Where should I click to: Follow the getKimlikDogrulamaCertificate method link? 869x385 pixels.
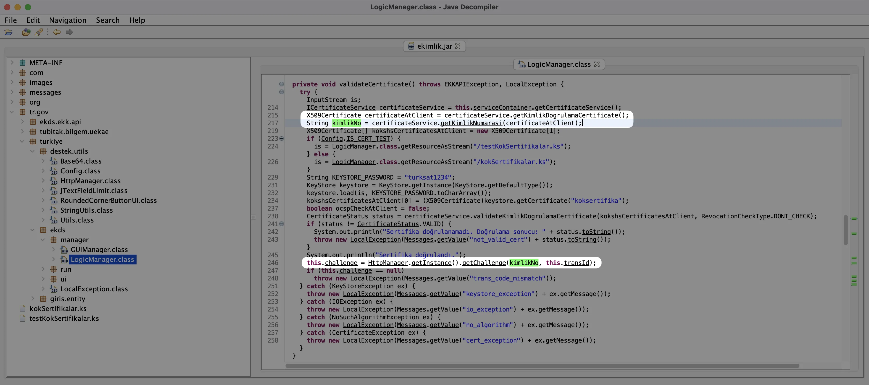pos(565,115)
